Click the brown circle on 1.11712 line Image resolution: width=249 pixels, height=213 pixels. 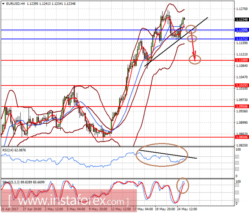pyautogui.click(x=192, y=39)
